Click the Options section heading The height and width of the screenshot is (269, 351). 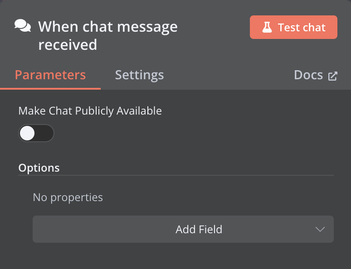tap(39, 168)
